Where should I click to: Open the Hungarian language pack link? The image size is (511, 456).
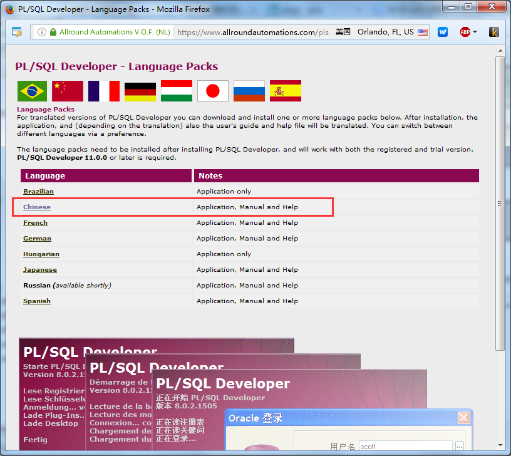click(x=41, y=254)
